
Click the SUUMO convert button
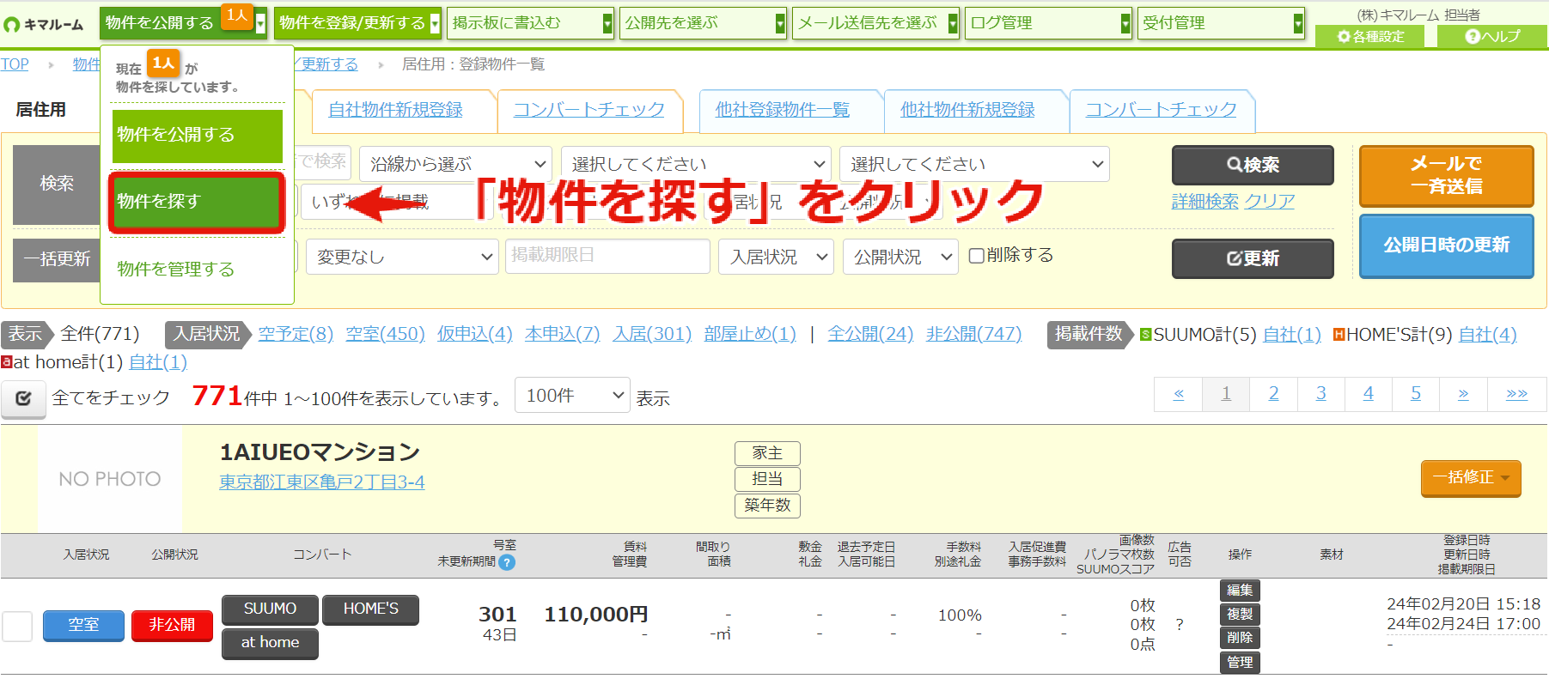270,609
